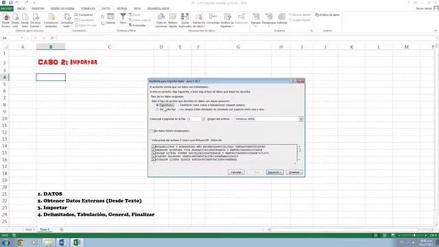Click the starting row number field
The width and height of the screenshot is (439, 247).
[x=194, y=119]
